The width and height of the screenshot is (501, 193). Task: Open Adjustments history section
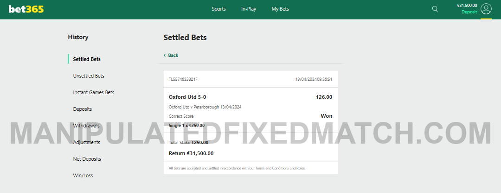point(87,142)
